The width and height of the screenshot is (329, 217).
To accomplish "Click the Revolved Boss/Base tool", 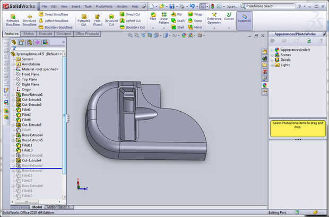I will pyautogui.click(x=30, y=19).
